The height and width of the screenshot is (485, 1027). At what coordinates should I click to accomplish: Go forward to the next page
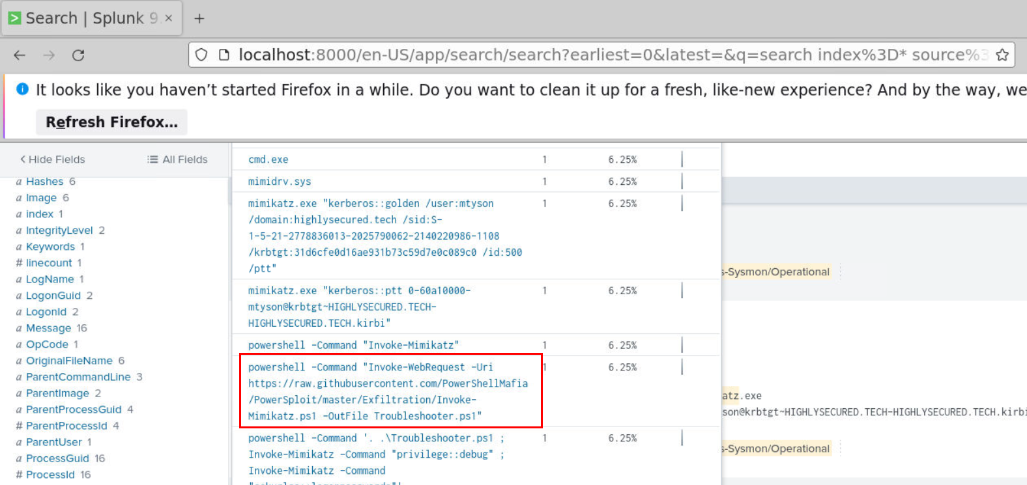(49, 55)
